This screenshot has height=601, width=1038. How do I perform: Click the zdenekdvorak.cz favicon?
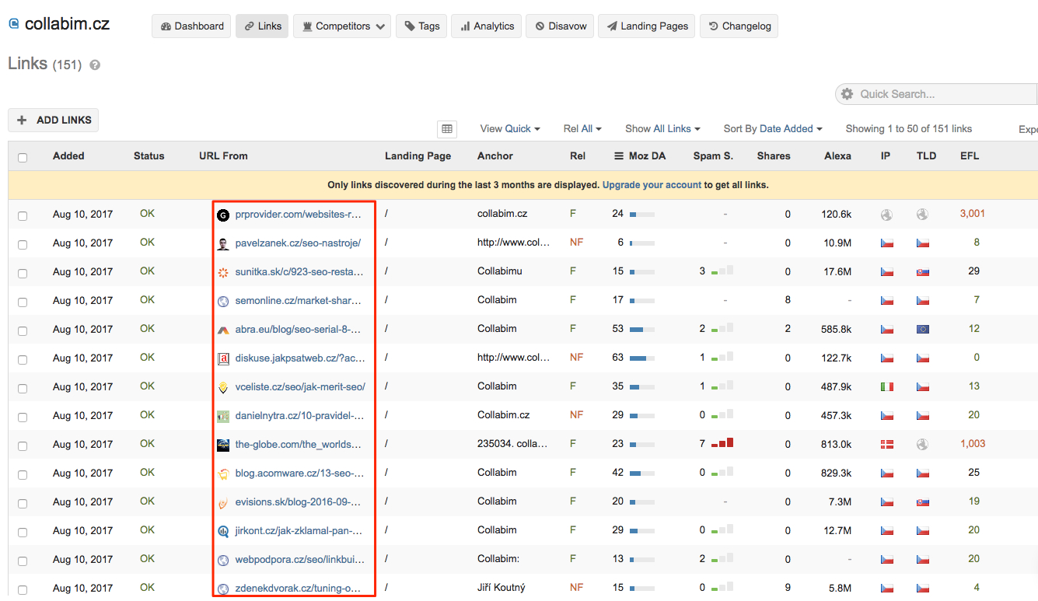click(x=223, y=589)
